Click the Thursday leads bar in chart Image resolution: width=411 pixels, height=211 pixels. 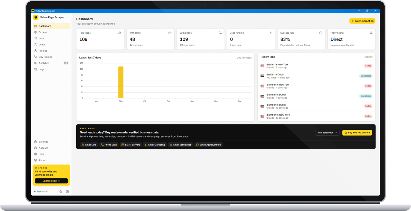point(121,82)
